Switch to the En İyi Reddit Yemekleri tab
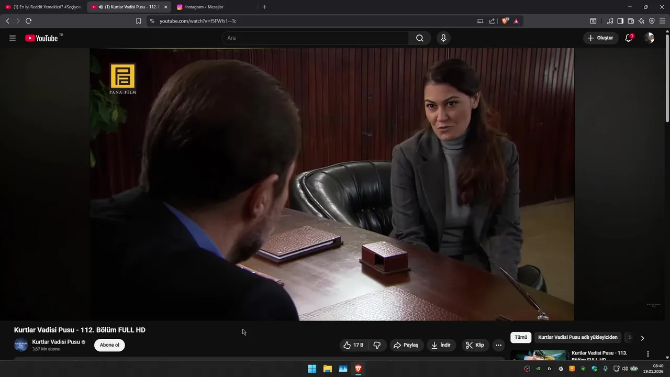This screenshot has width=670, height=377. tap(43, 7)
